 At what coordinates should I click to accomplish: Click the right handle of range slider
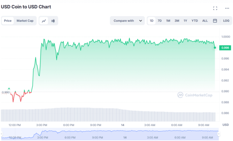click(219, 134)
